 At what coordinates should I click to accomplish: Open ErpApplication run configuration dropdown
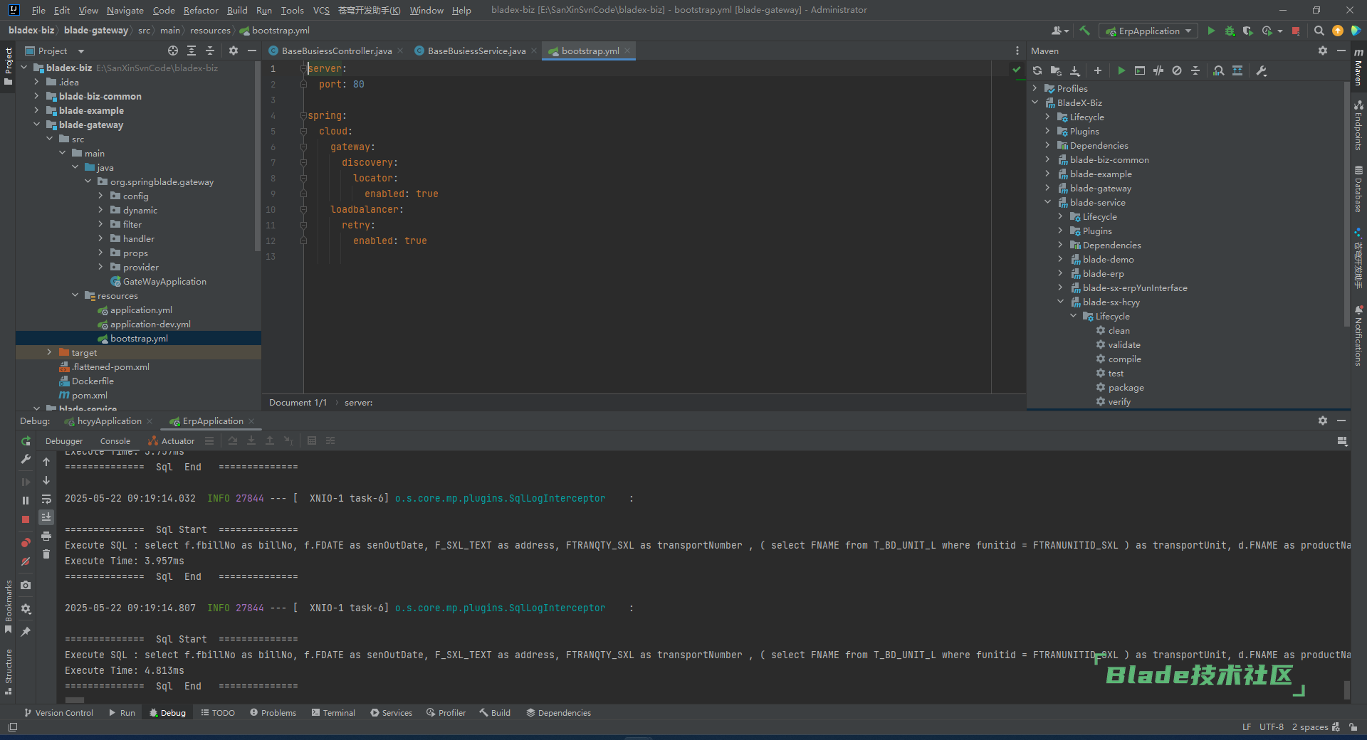(1148, 31)
